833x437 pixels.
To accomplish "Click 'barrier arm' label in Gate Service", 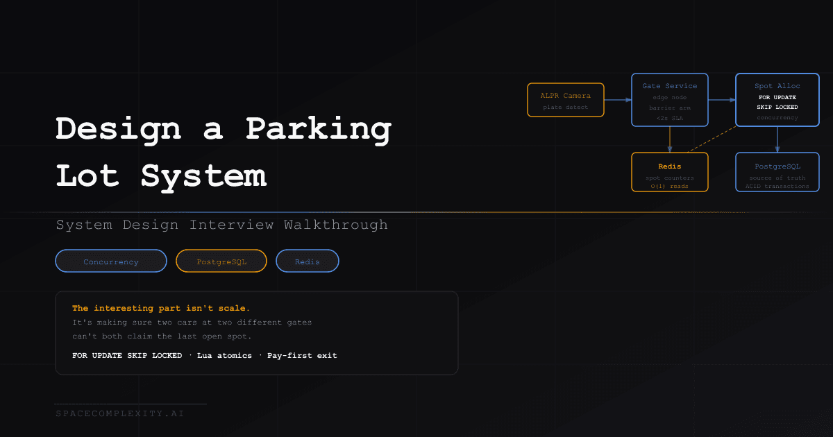I will tap(670, 108).
